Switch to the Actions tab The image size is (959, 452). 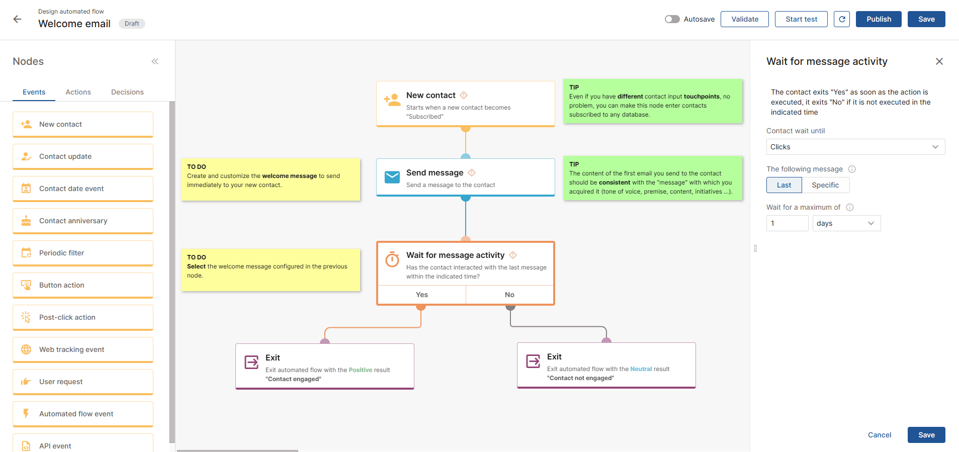(78, 92)
